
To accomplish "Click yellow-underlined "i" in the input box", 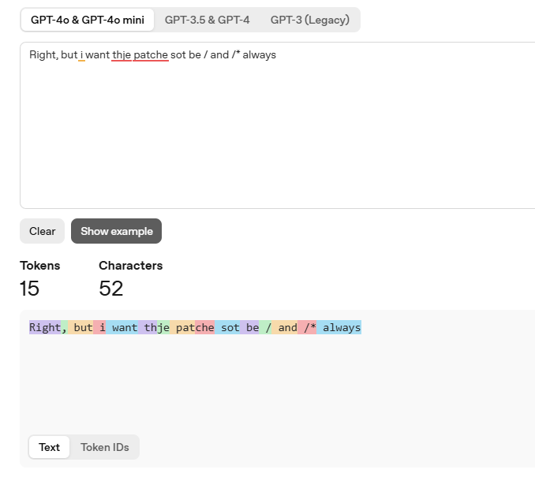I will tap(82, 55).
